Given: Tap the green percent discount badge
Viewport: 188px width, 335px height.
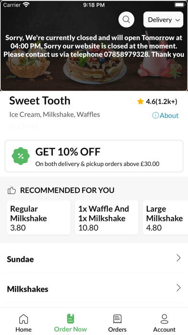Looking at the screenshot, I should [x=21, y=156].
